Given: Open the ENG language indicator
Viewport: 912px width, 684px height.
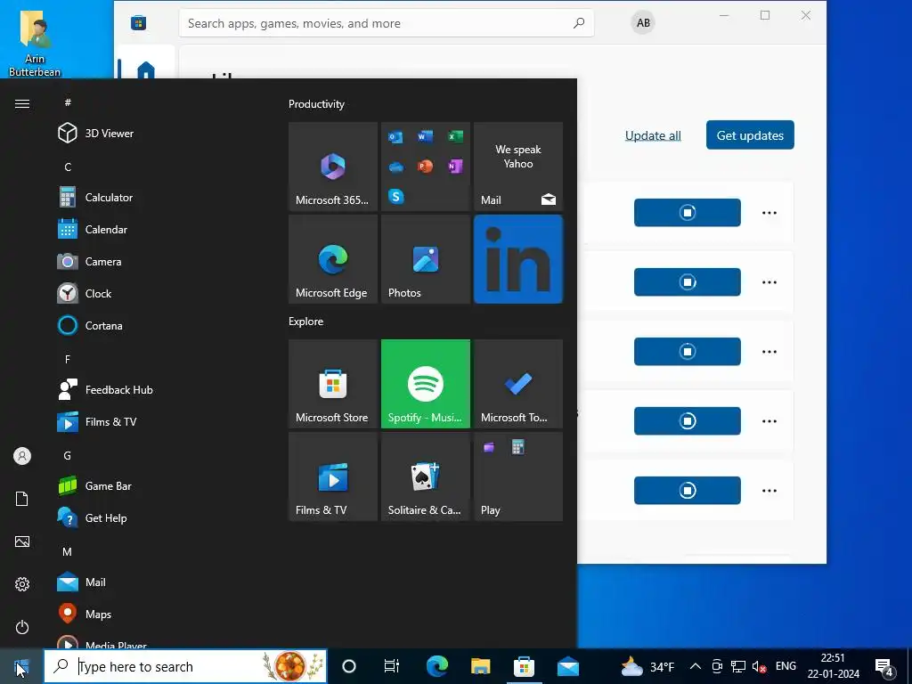Looking at the screenshot, I should (x=786, y=666).
